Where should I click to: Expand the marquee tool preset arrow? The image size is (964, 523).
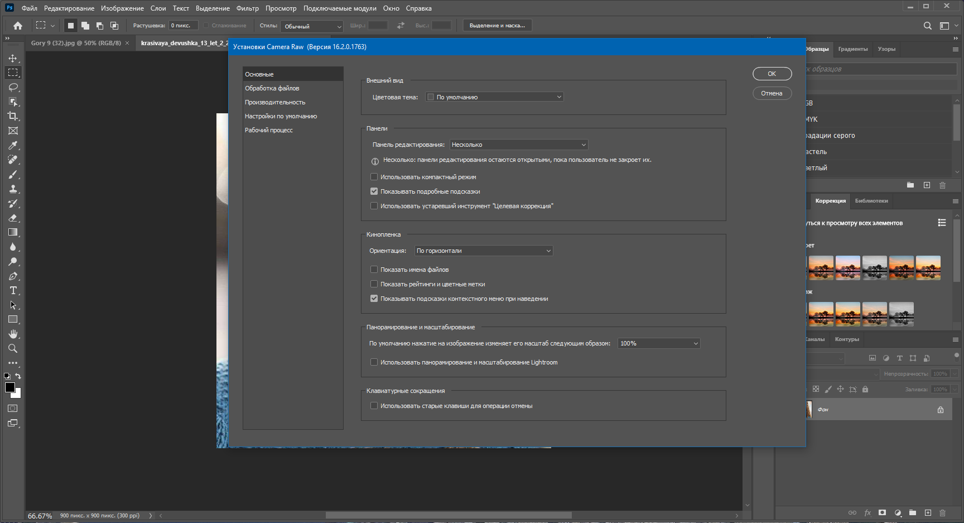click(52, 26)
